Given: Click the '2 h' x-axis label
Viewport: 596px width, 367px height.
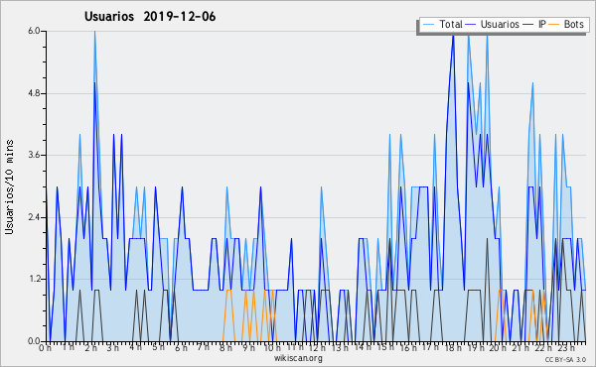Looking at the screenshot, I should (x=90, y=347).
